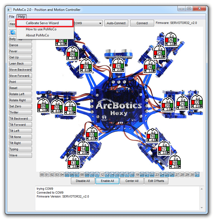The height and width of the screenshot is (222, 215).
Task: Click the refresh moves icon button
Action: 13,33
